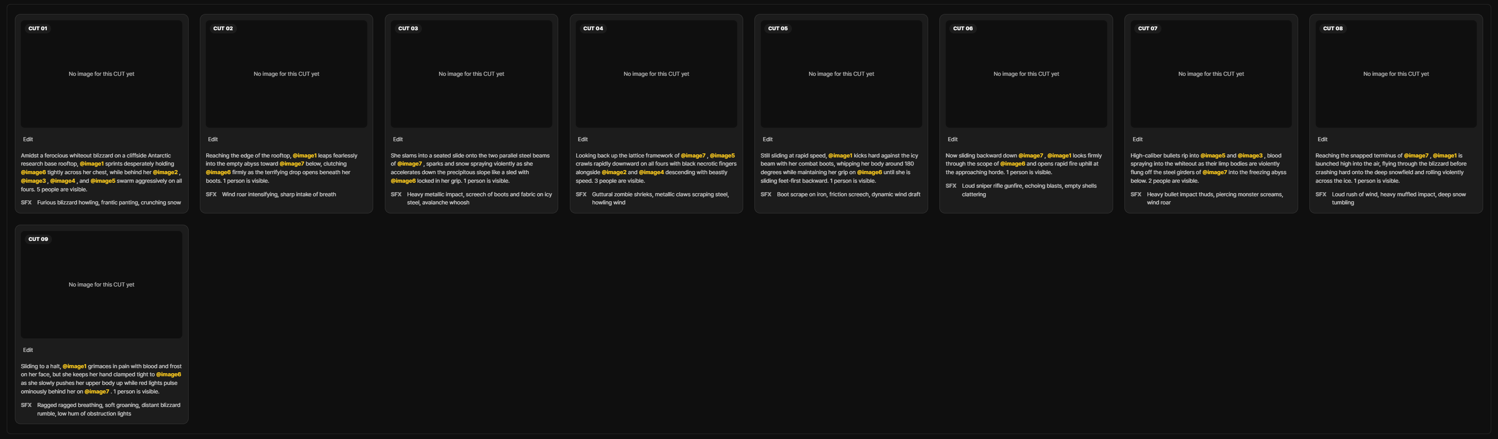1498x439 pixels.
Task: Select the @image5 mention in CUT 01 text
Action: tap(102, 181)
